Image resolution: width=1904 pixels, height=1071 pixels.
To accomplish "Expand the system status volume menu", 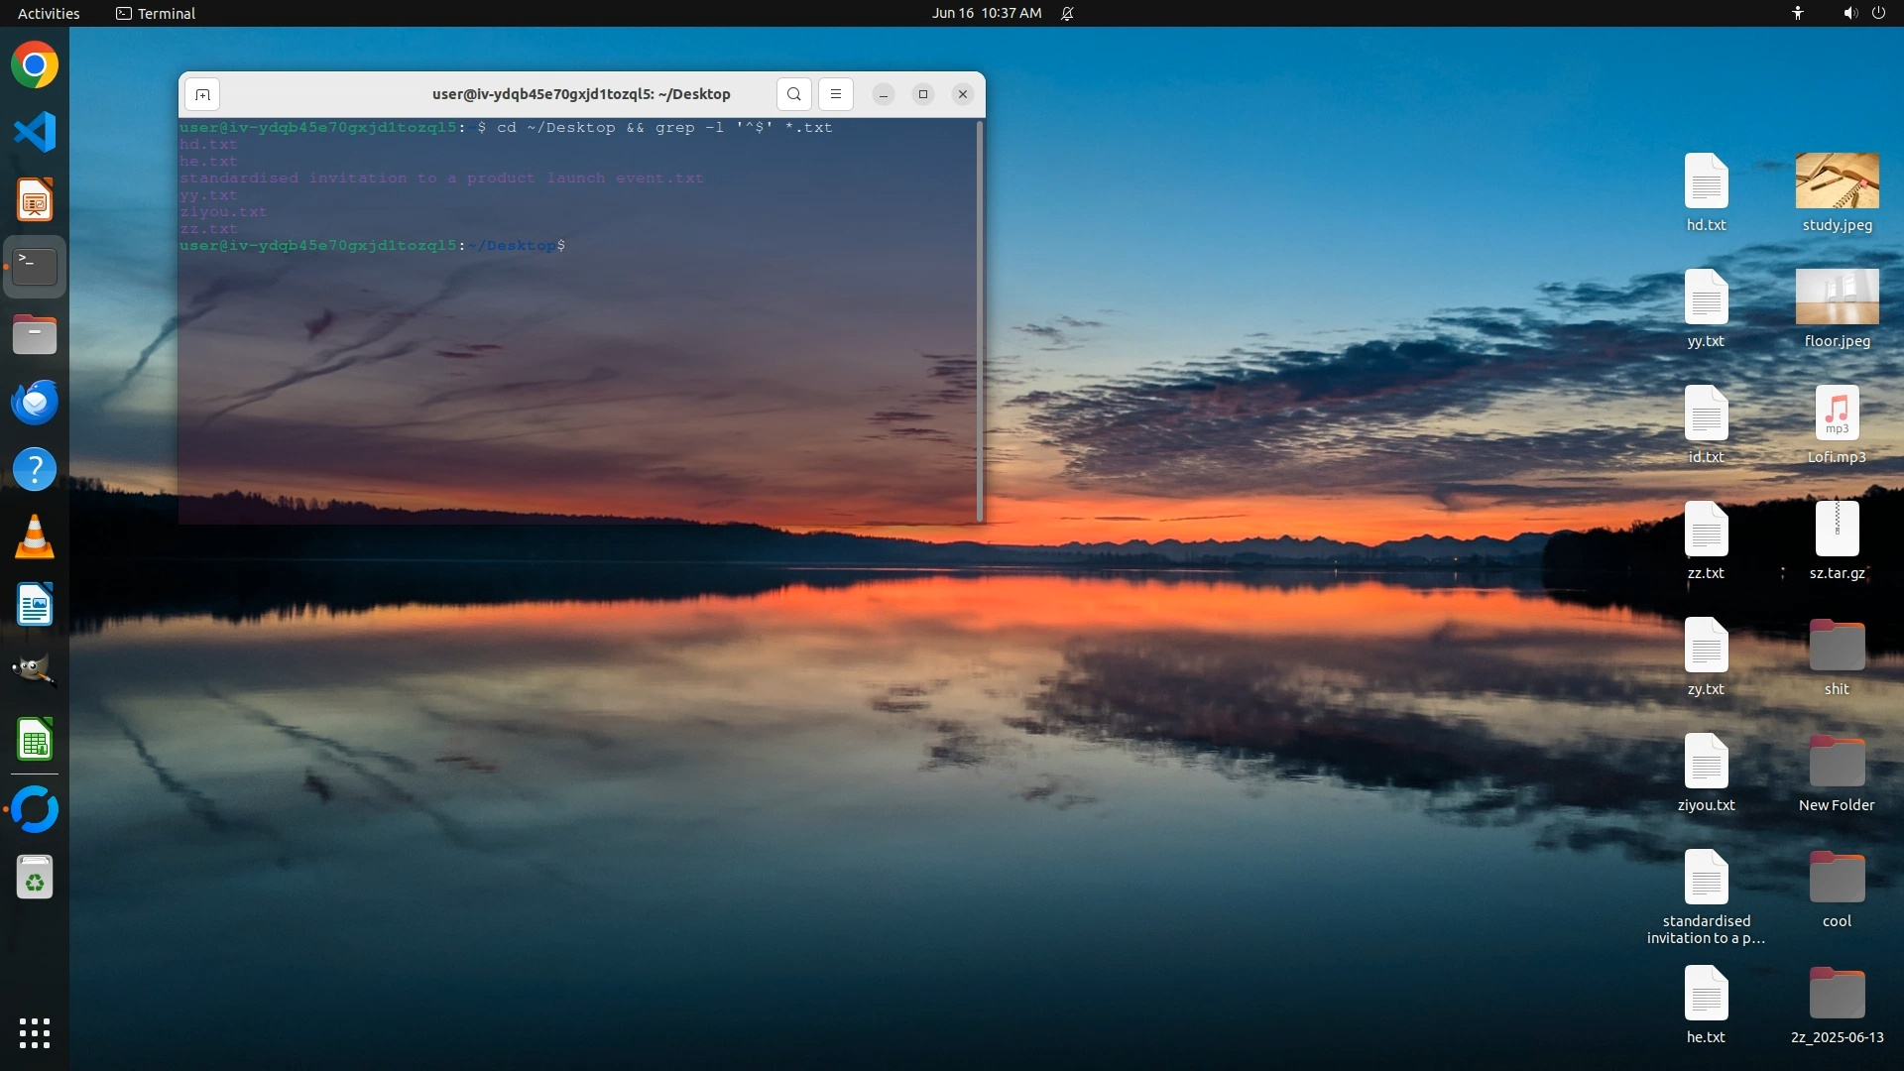I will tap(1849, 13).
